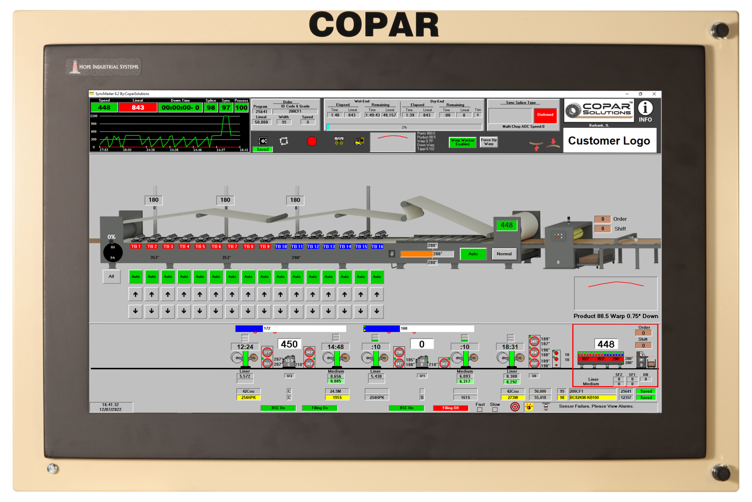Toggle the Auto button under TB 1
This screenshot has height=502, width=752.
[135, 277]
